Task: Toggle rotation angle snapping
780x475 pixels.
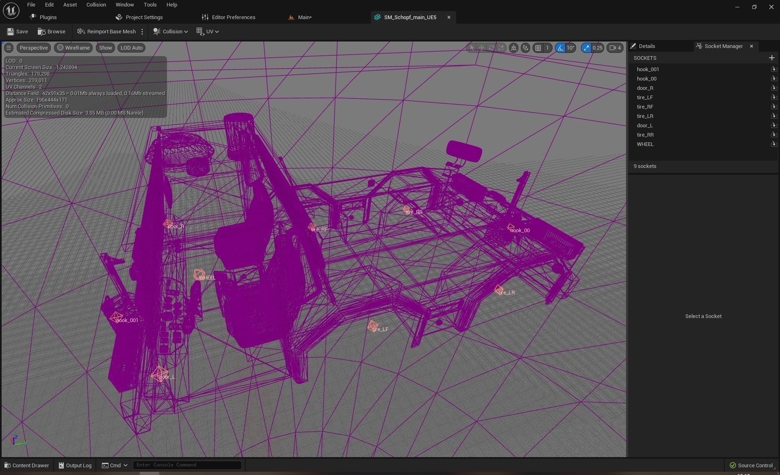Action: [x=560, y=48]
